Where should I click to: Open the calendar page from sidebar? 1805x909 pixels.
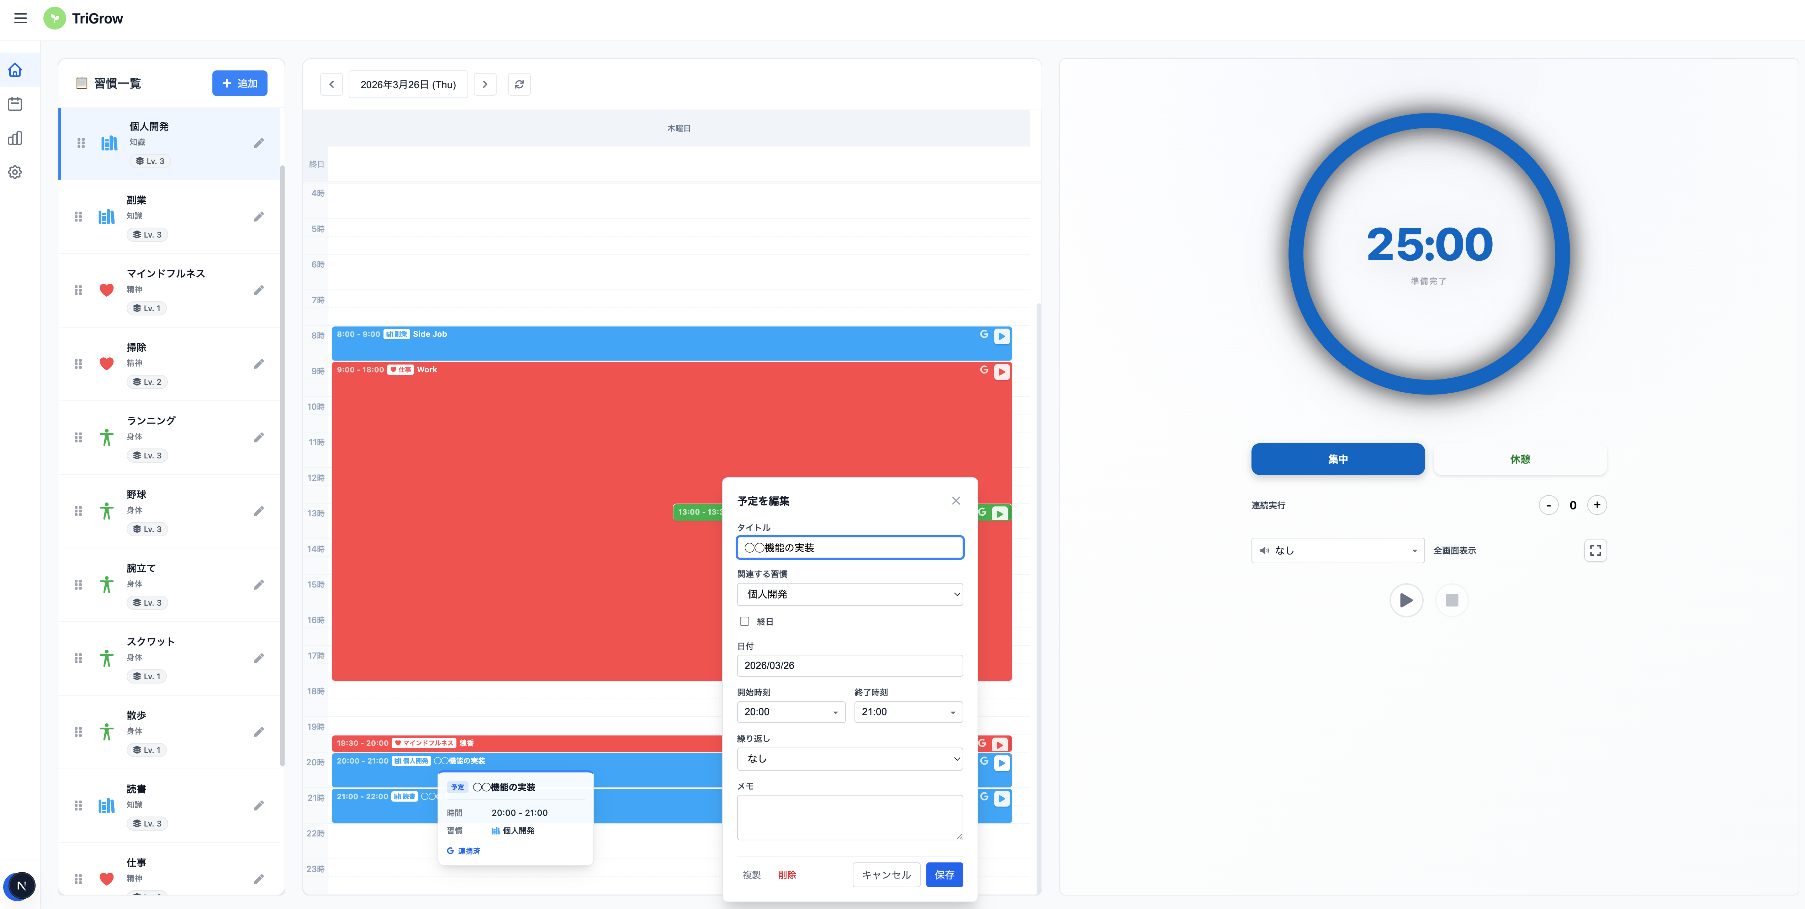coord(15,104)
